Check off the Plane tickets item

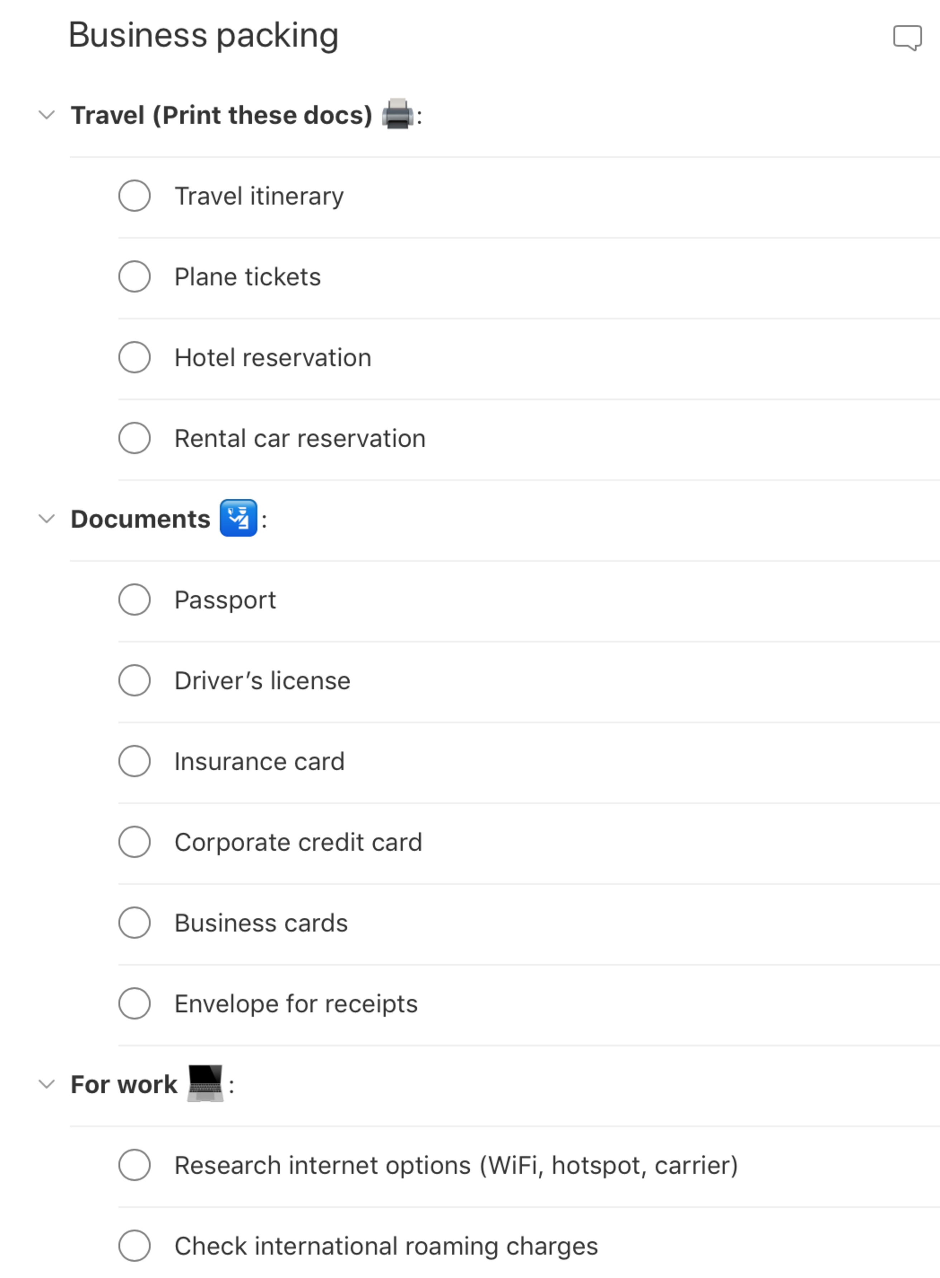coord(134,277)
